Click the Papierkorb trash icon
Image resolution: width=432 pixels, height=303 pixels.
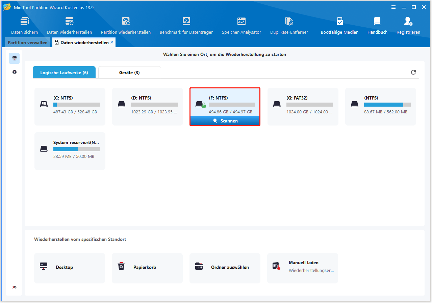pos(121,266)
